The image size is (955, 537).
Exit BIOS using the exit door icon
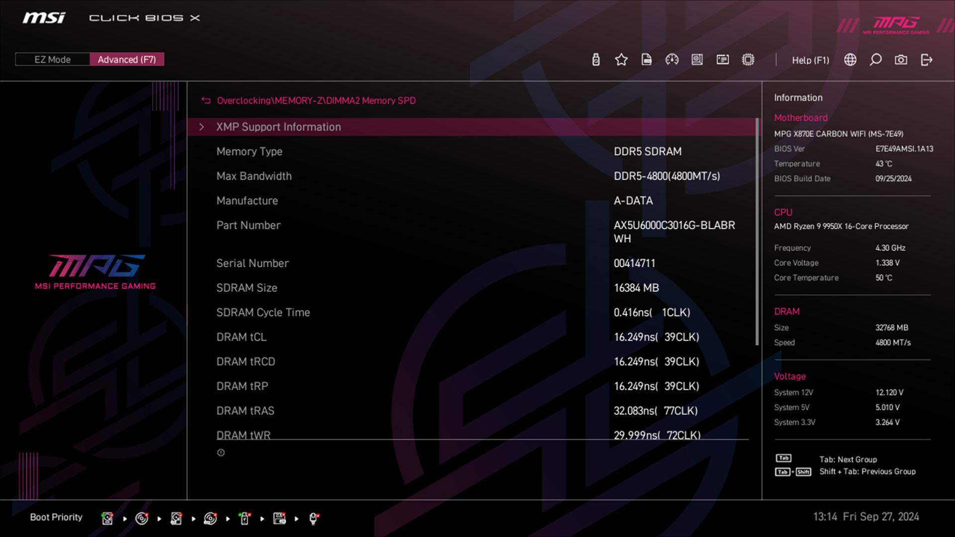(x=926, y=60)
